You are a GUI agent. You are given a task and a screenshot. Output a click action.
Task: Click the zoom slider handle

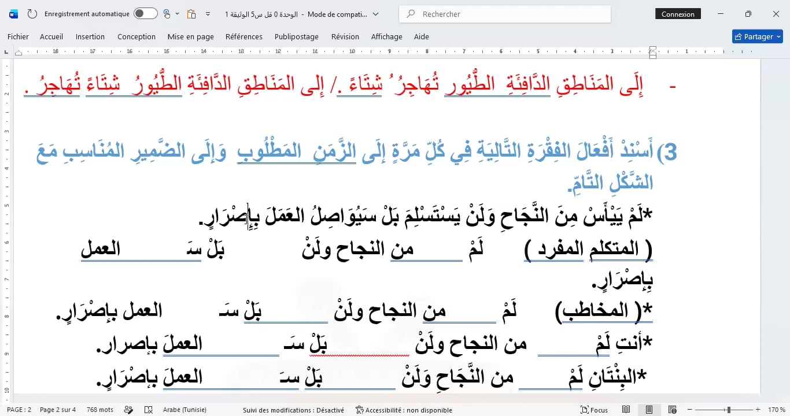coord(729,410)
